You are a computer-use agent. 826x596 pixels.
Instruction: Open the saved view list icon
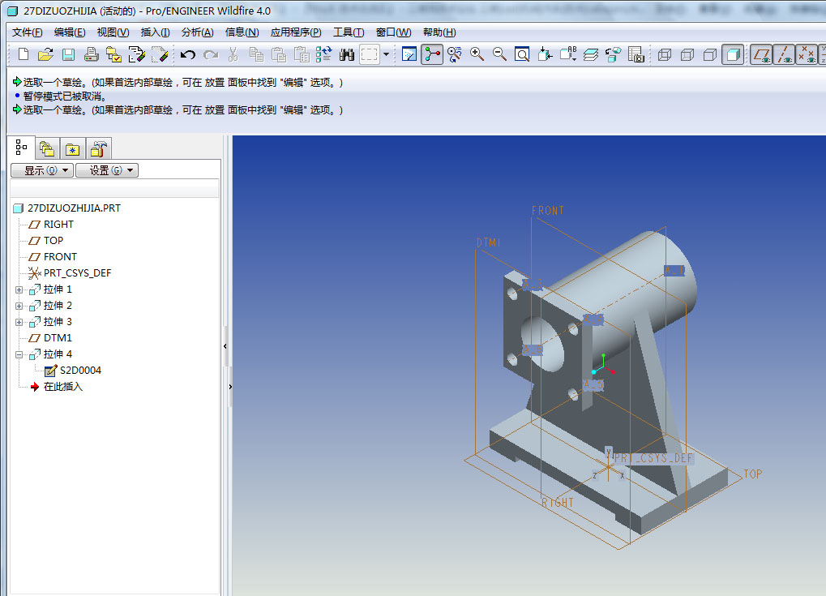tap(568, 54)
